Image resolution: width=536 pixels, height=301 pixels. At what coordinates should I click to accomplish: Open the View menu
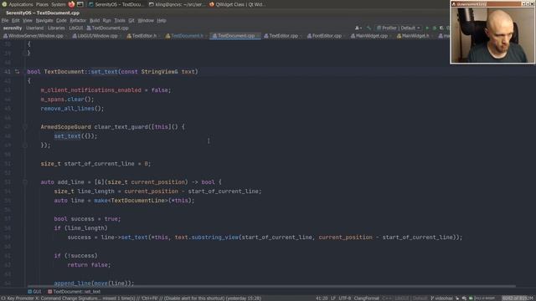(x=28, y=20)
